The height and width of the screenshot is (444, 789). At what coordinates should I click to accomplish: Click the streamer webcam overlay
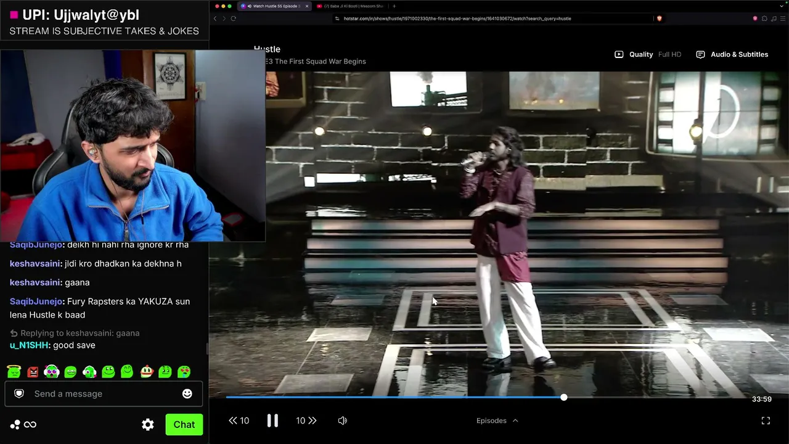[x=133, y=146]
